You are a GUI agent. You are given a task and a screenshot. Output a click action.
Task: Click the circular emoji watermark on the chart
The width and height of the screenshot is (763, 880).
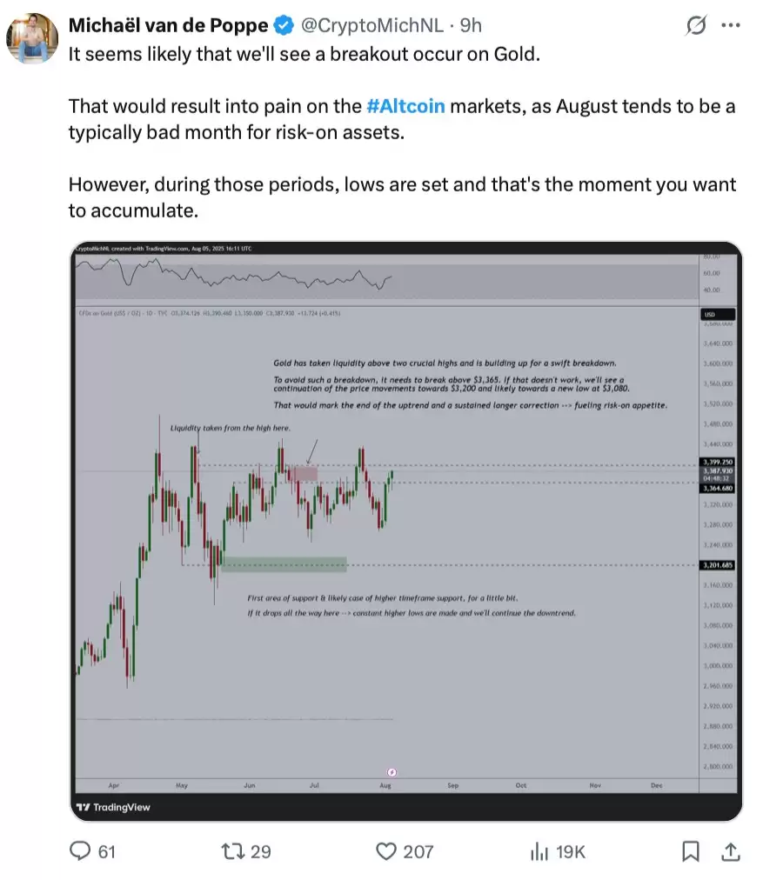tap(392, 772)
